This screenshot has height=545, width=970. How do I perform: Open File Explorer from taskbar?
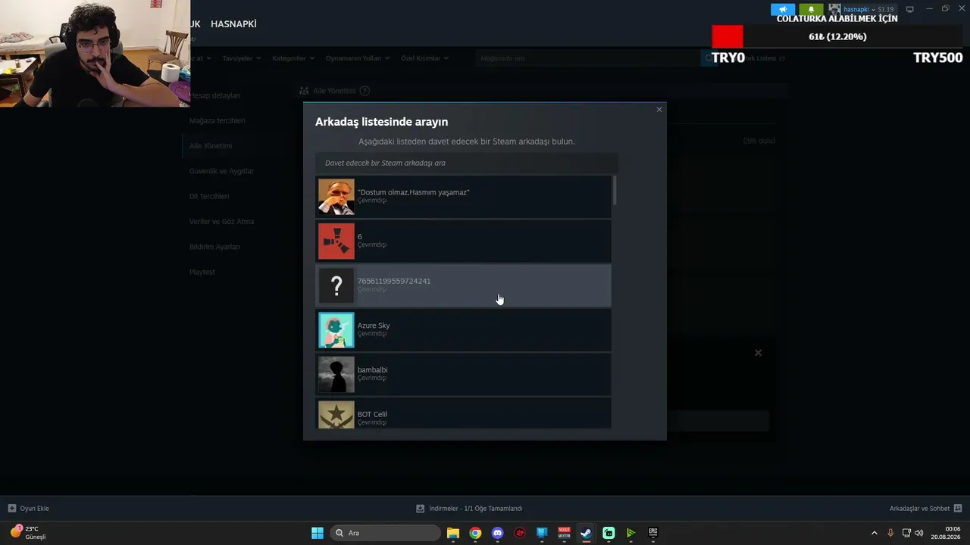pyautogui.click(x=453, y=533)
